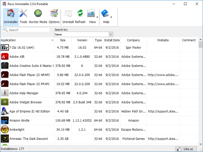This screenshot has width=203, height=152.
Task: Click in the Search input field
Action: [28, 30]
